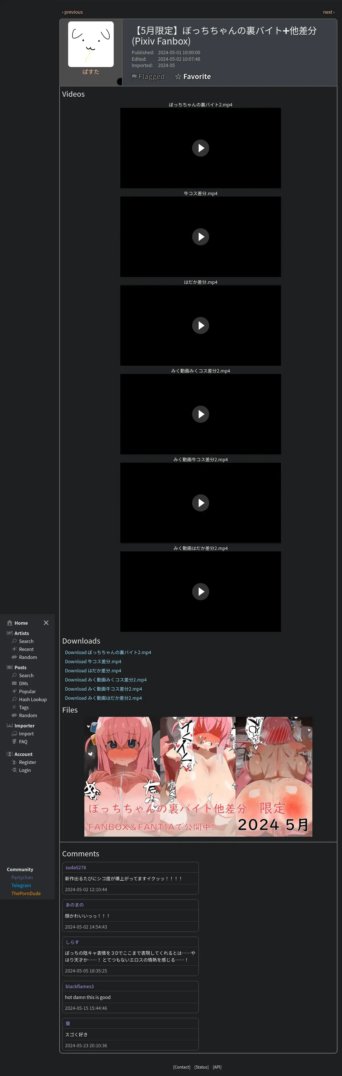Open the Import menu item

(26, 733)
